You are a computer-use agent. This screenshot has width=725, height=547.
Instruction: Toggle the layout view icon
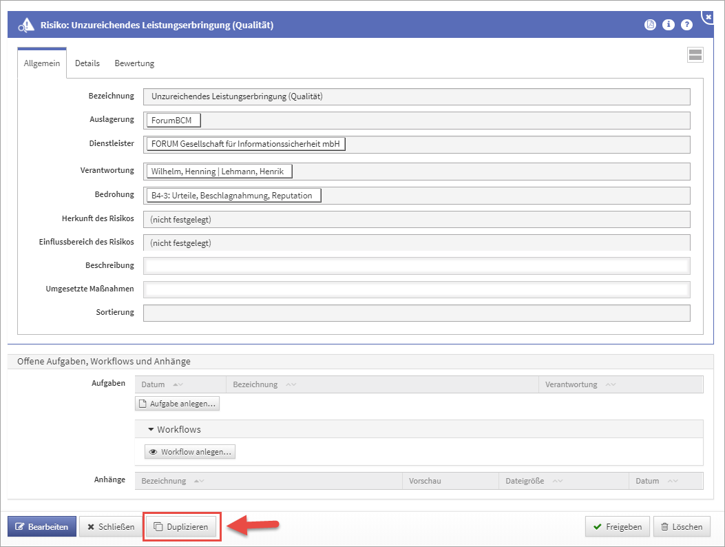pyautogui.click(x=695, y=56)
